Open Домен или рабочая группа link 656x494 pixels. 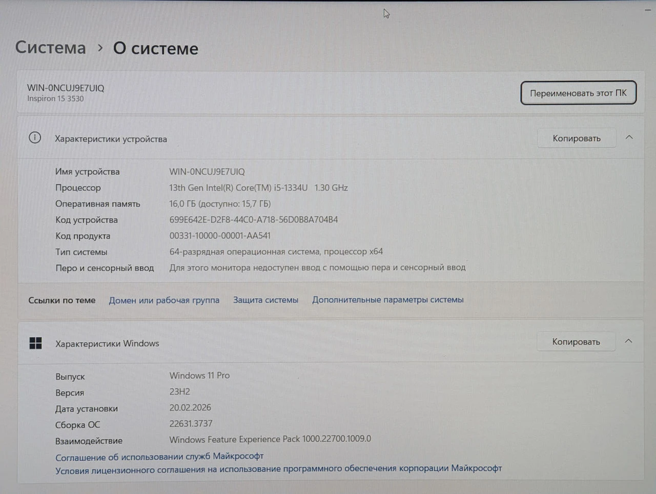[x=164, y=300]
